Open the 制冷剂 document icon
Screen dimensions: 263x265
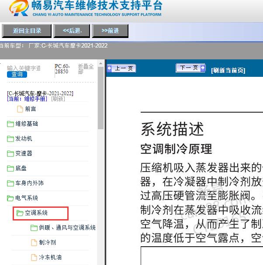34,243
